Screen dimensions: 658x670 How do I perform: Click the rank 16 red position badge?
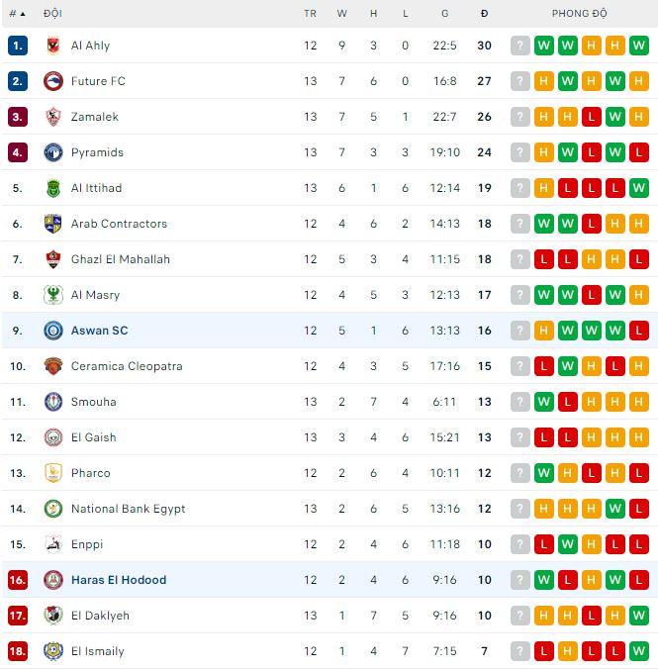click(x=17, y=580)
